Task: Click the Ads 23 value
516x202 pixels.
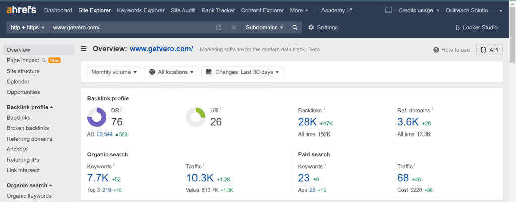Action: pos(312,190)
